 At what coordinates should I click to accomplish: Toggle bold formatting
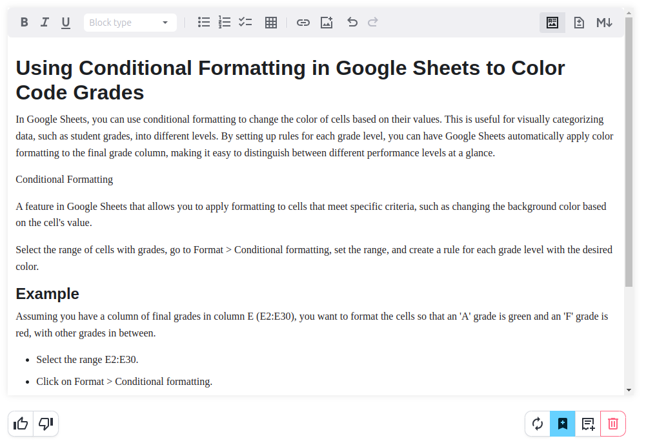click(25, 22)
